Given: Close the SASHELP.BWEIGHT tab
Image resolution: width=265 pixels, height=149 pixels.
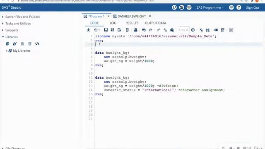Looking at the screenshot, I should 150,16.
